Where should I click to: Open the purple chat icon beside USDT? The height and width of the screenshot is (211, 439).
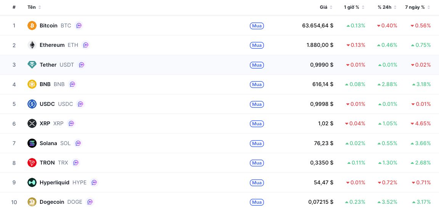click(82, 65)
